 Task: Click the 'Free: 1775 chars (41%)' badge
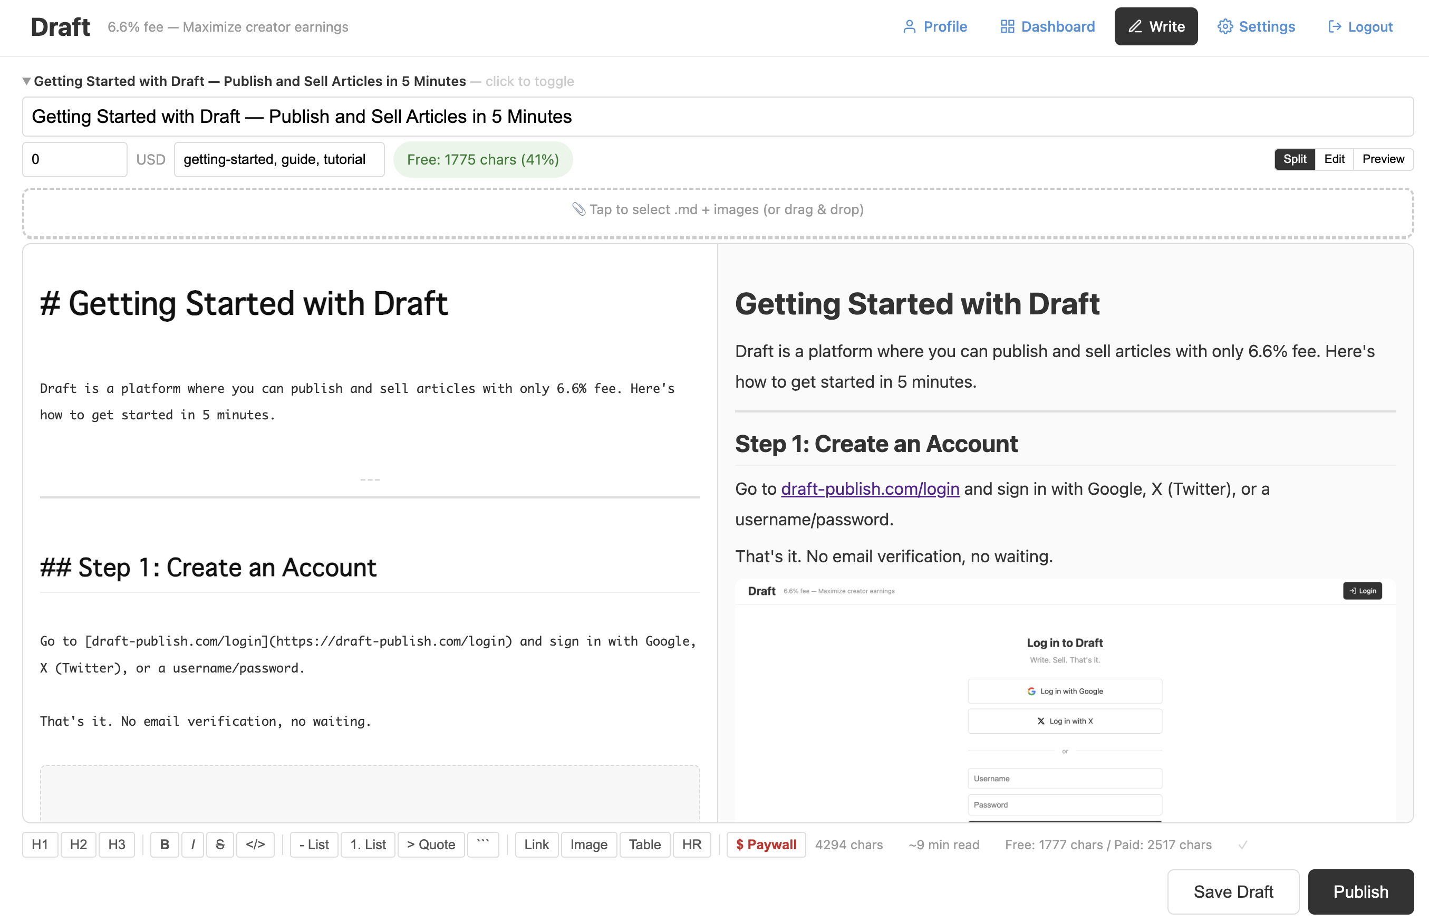(x=483, y=159)
